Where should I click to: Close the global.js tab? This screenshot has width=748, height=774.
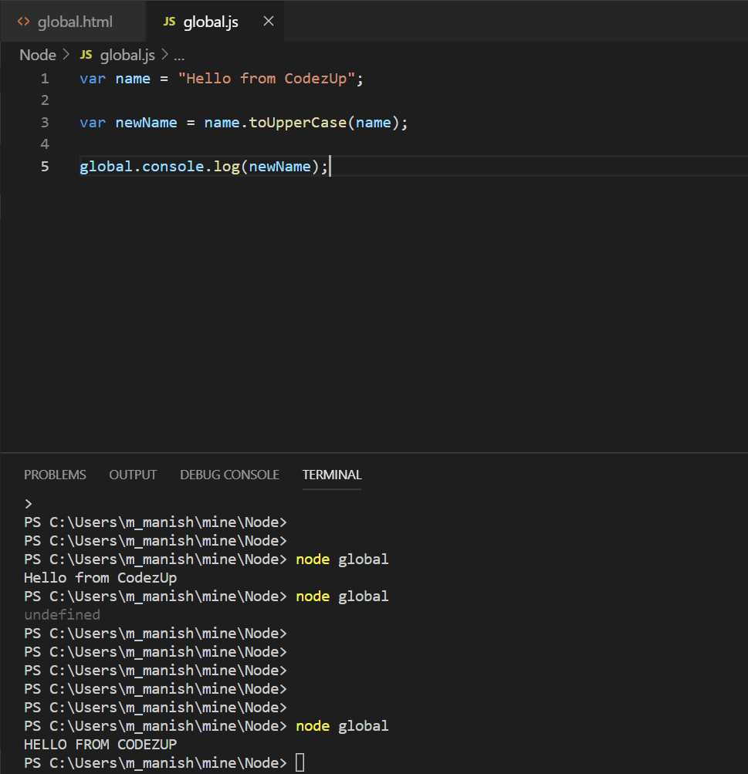pos(269,22)
